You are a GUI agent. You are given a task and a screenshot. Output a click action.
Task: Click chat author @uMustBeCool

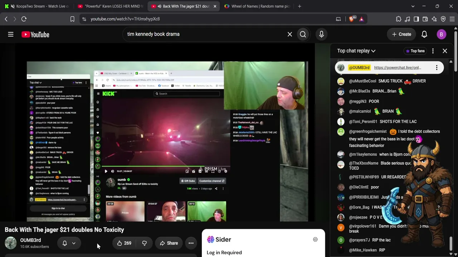[362, 81]
